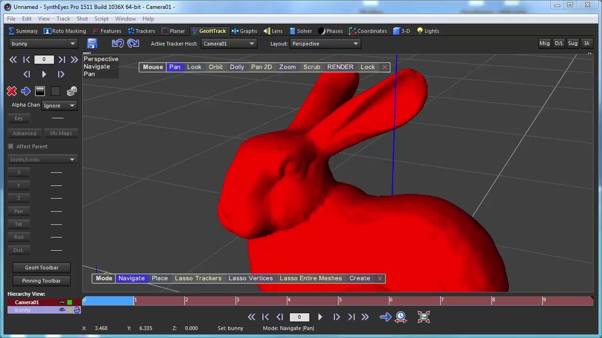
Task: Step one frame back in bottom transport
Action: [280, 317]
